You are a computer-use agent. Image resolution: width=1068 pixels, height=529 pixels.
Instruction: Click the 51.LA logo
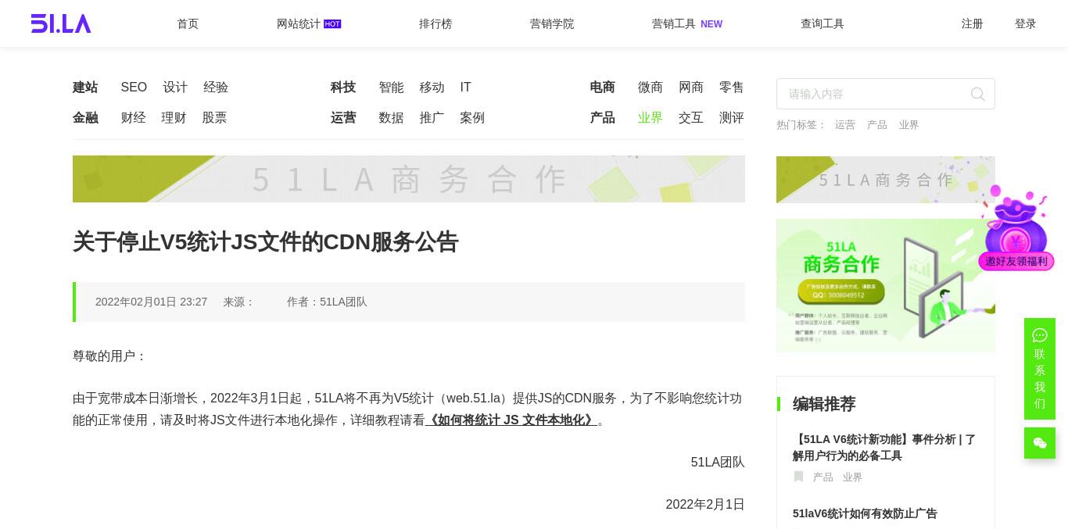61,23
